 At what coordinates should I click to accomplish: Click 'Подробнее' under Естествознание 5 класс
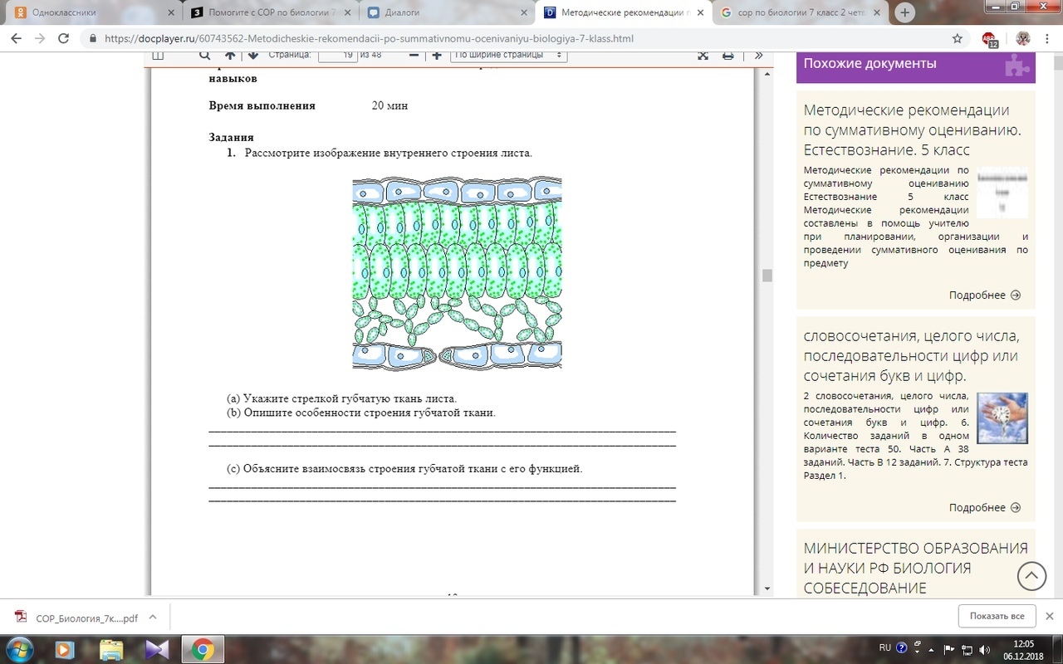984,295
